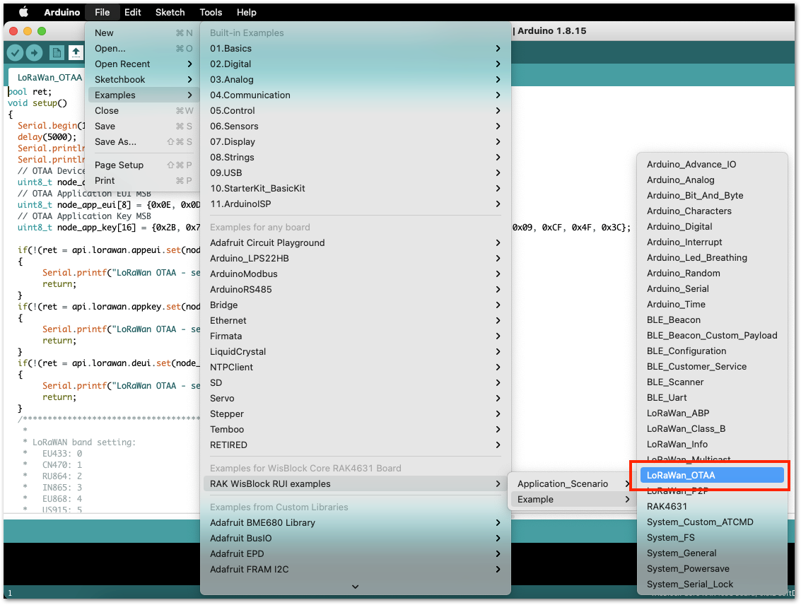The width and height of the screenshot is (801, 605).
Task: Open Arduino_LPS22HB examples submenu
Action: coord(355,259)
